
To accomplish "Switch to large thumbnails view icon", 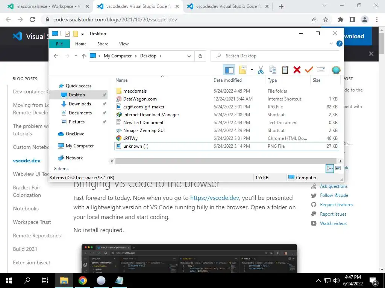I will (338, 168).
